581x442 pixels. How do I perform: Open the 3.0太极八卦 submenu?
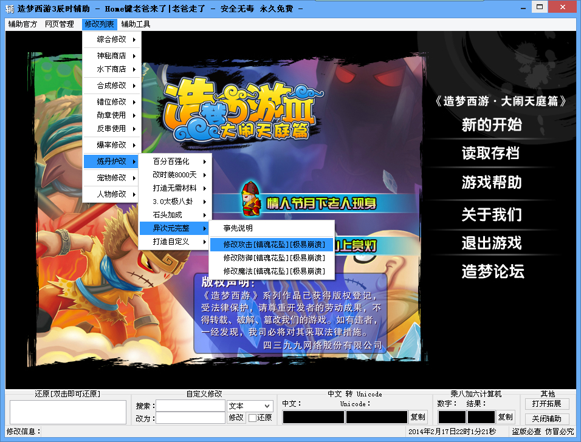coord(175,202)
